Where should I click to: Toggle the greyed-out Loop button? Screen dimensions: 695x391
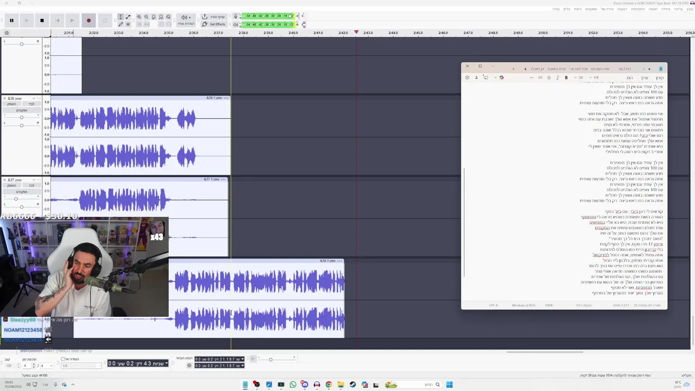point(105,20)
